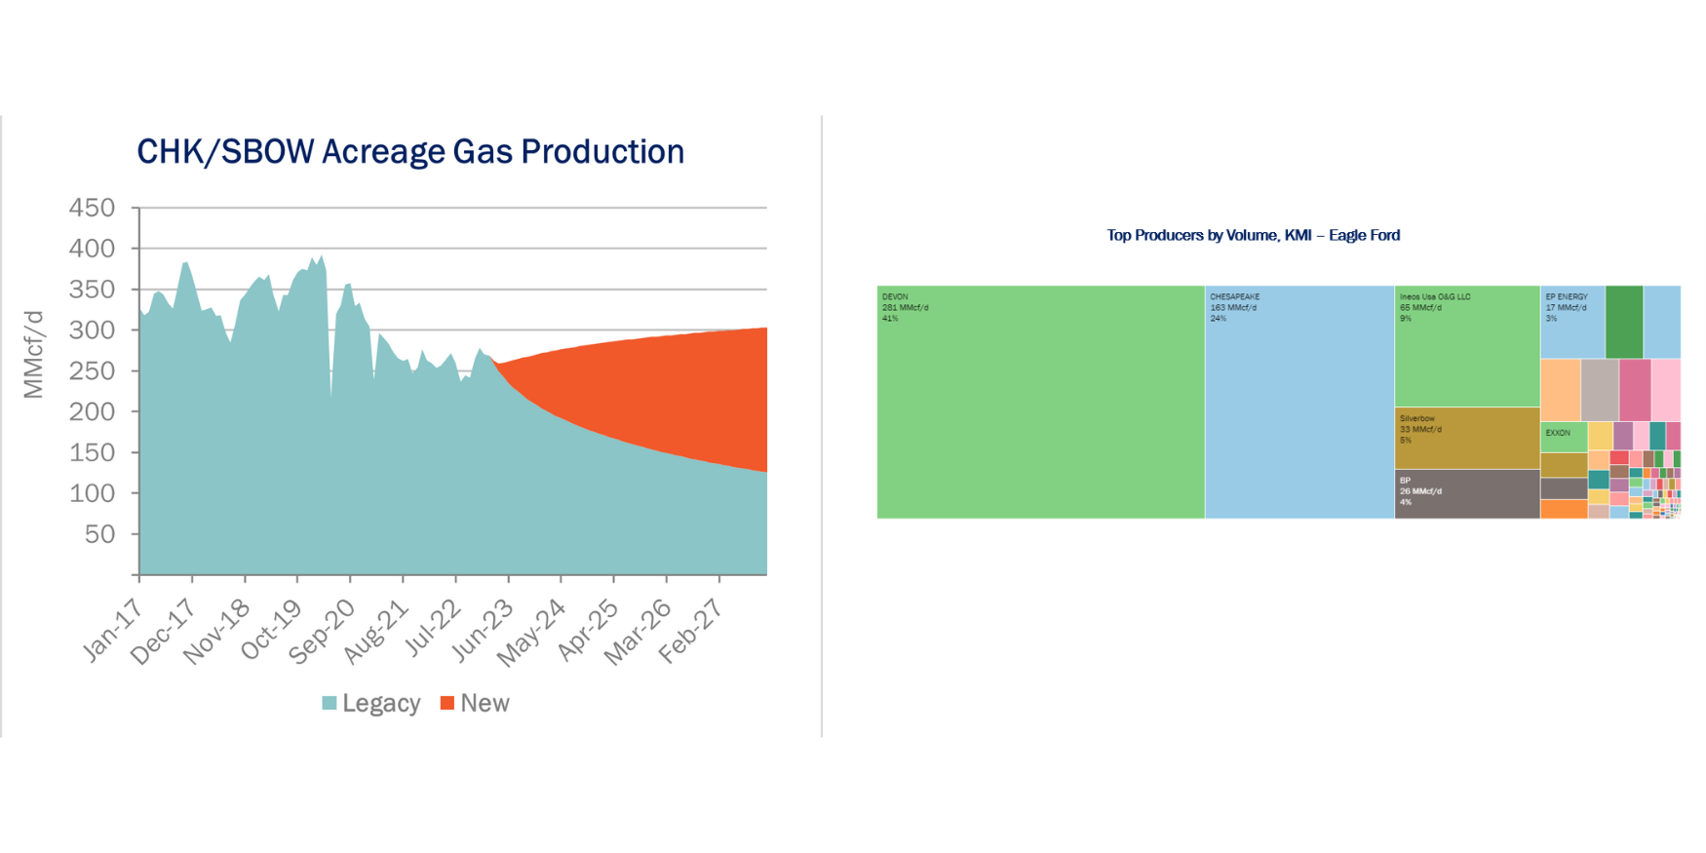
Task: Click the May-24 x-axis date label
Action: pos(531,634)
